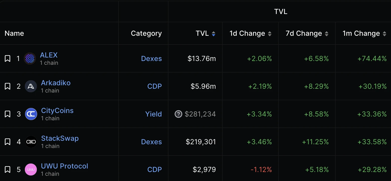The height and width of the screenshot is (181, 391).
Task: Click the UWU Protocol pink logo
Action: [x=31, y=169]
